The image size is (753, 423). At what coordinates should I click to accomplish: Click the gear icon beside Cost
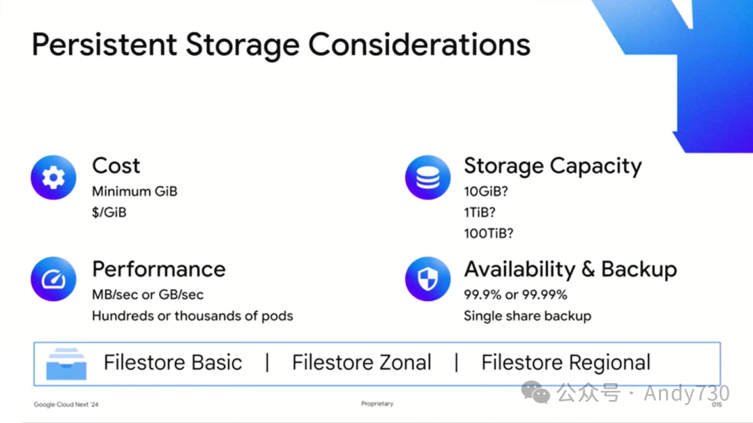53,178
